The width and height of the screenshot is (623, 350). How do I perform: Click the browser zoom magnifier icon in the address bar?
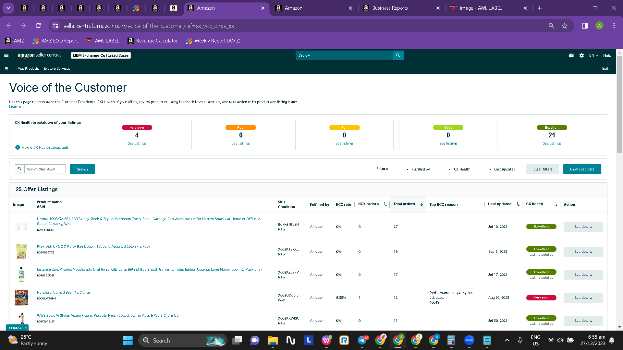click(551, 26)
